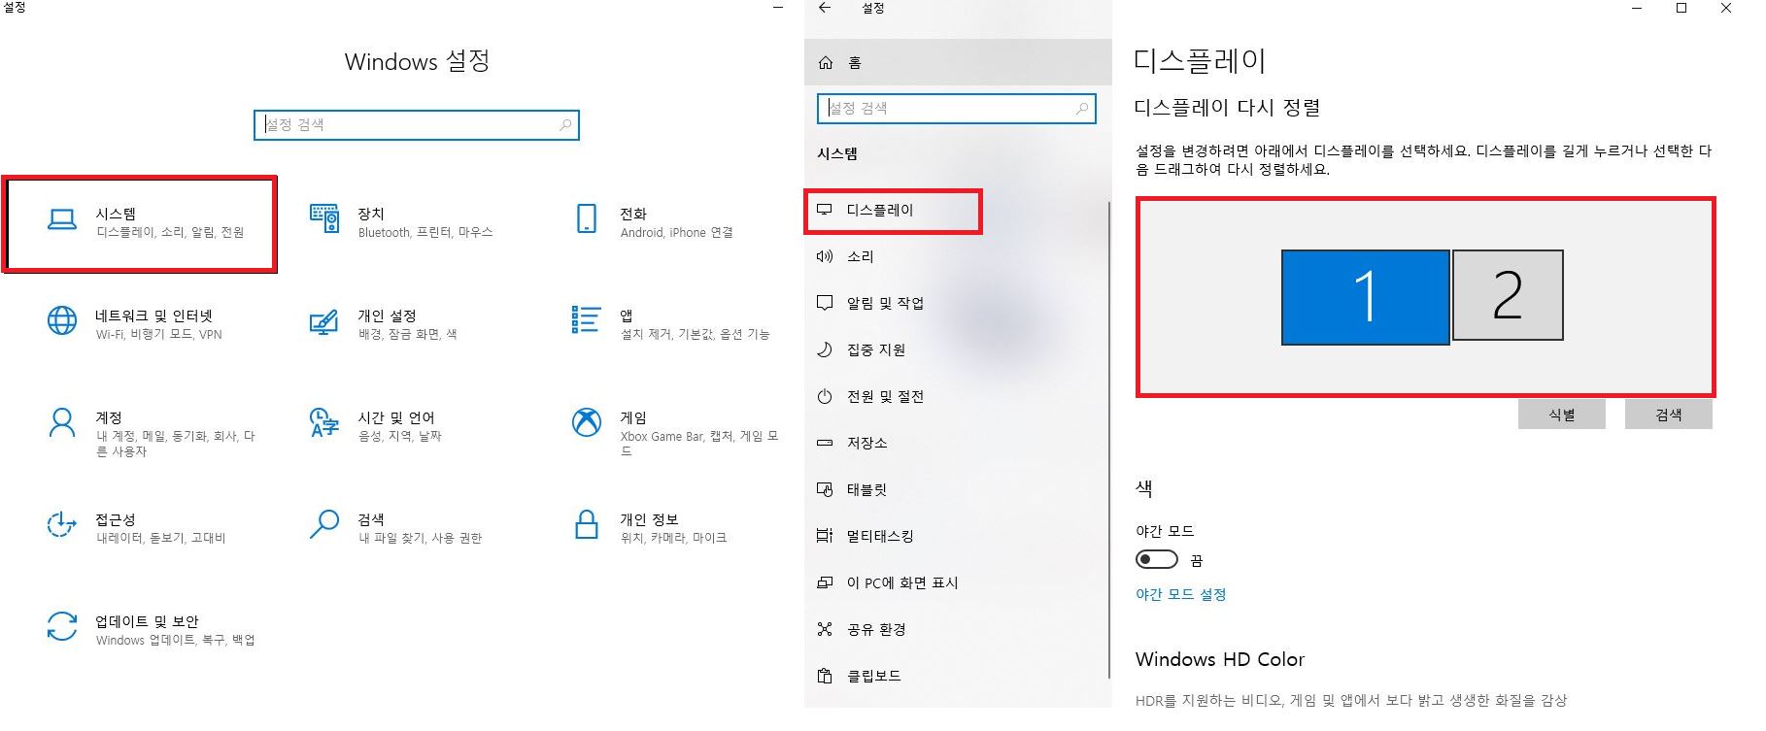Click the 집중 지원 moon icon
Image resolution: width=1766 pixels, height=731 pixels.
(825, 349)
